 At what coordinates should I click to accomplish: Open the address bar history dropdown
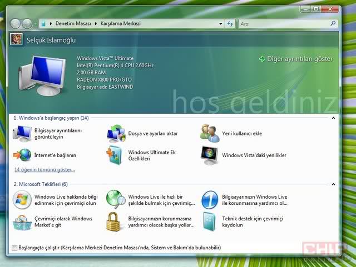click(x=220, y=23)
